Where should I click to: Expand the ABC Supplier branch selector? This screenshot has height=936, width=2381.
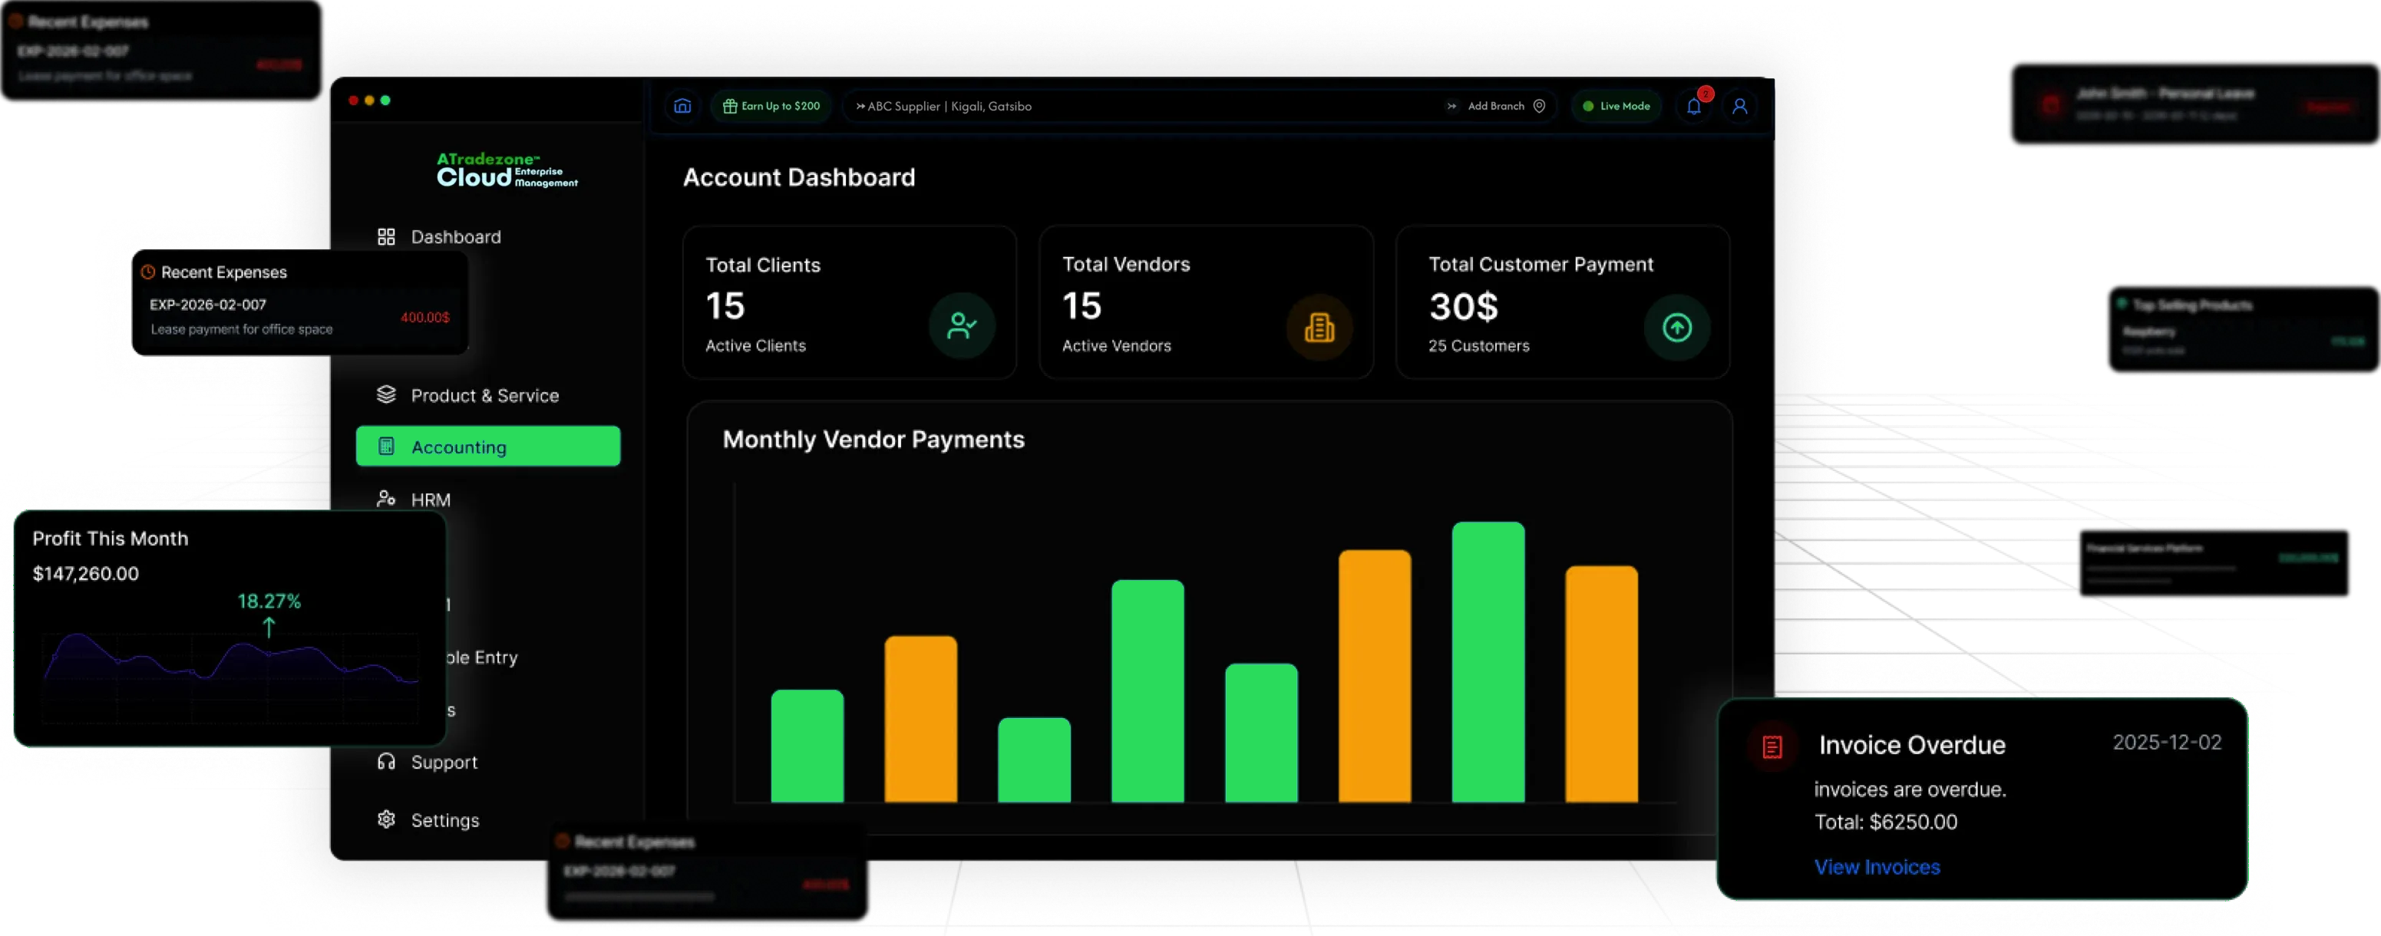943,106
